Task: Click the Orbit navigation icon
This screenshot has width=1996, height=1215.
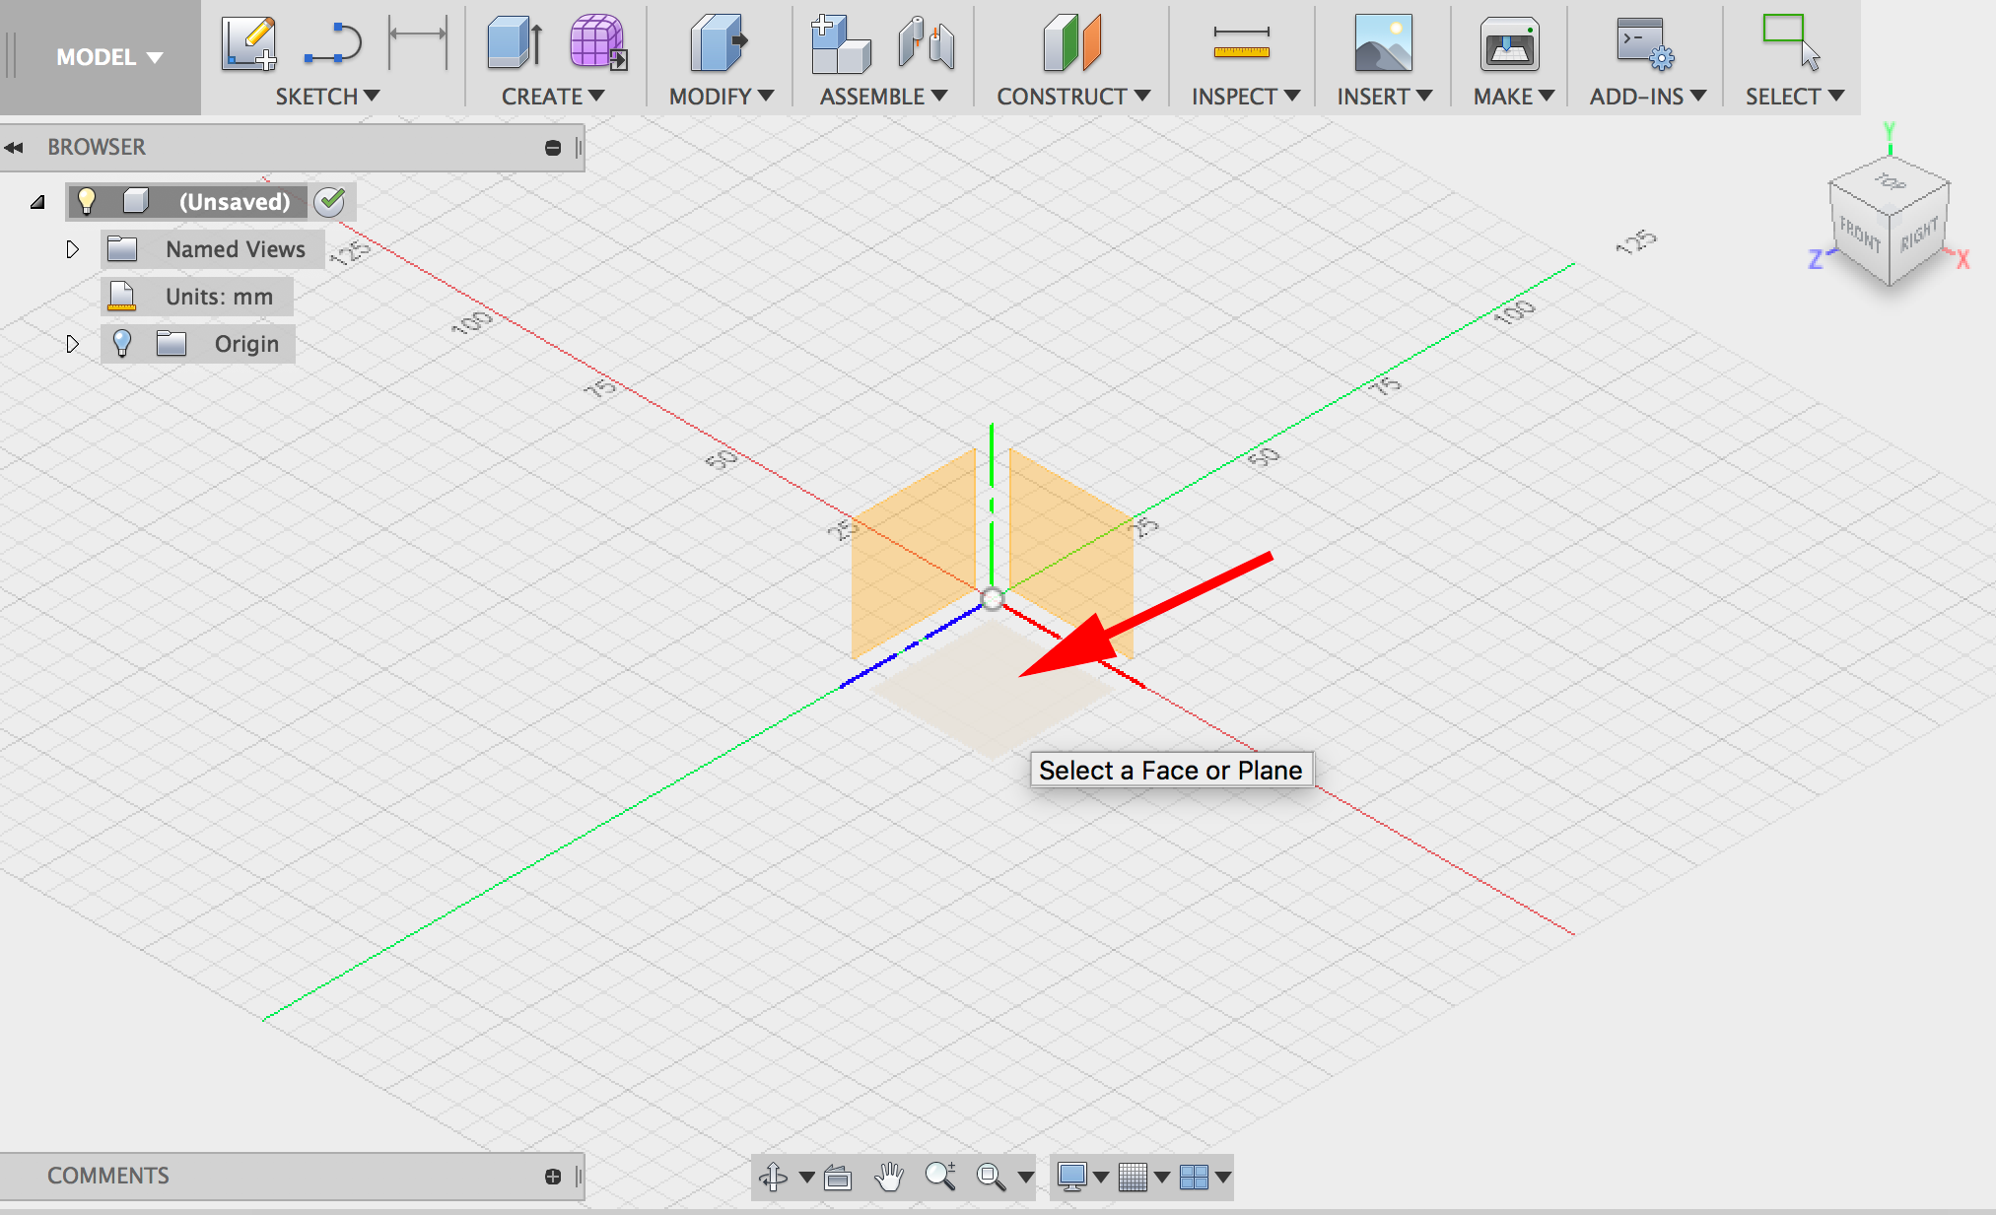Action: point(773,1177)
